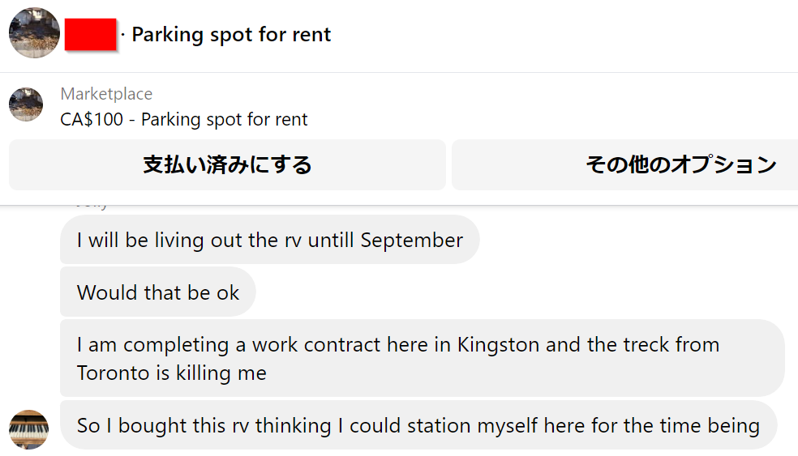Screen dimensions: 798x456
Task: Click the dot separator before header title
Action: (x=122, y=35)
